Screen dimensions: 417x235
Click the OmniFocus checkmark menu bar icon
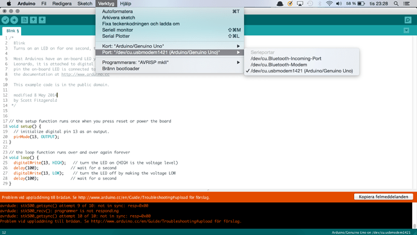click(290, 4)
